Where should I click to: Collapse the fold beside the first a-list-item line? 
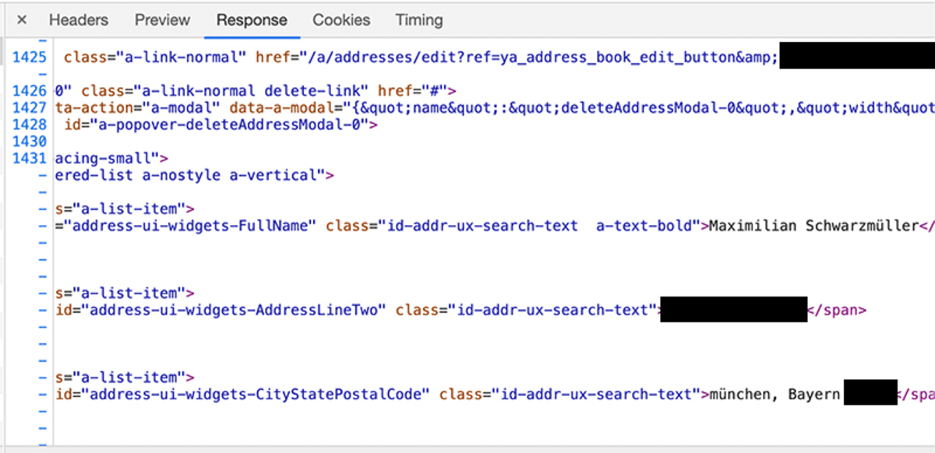click(43, 208)
